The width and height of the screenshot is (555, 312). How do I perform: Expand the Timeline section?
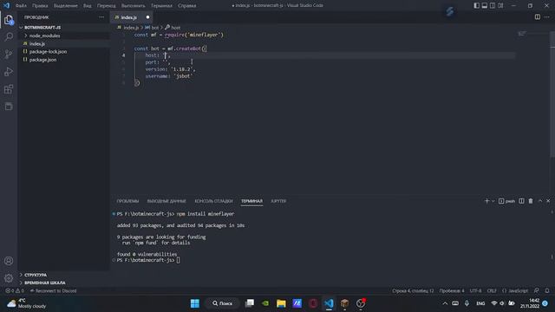63,283
